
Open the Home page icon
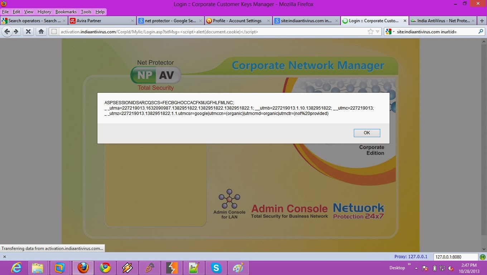(41, 32)
